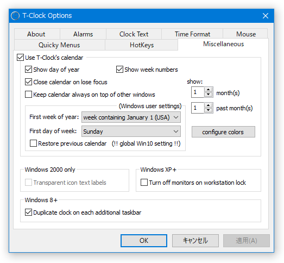Increase the past month(s) spinner value
Image resolution: width=284 pixels, height=263 pixels.
[x=208, y=105]
